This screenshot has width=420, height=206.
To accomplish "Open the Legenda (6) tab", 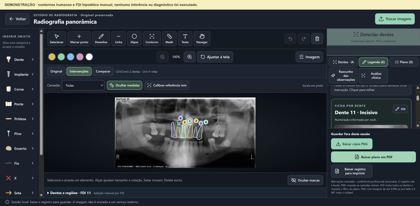I will (373, 62).
